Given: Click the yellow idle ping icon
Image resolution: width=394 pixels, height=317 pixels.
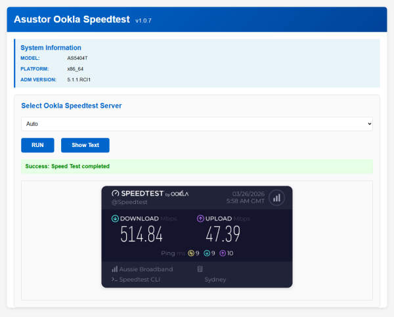Looking at the screenshot, I should click(191, 253).
